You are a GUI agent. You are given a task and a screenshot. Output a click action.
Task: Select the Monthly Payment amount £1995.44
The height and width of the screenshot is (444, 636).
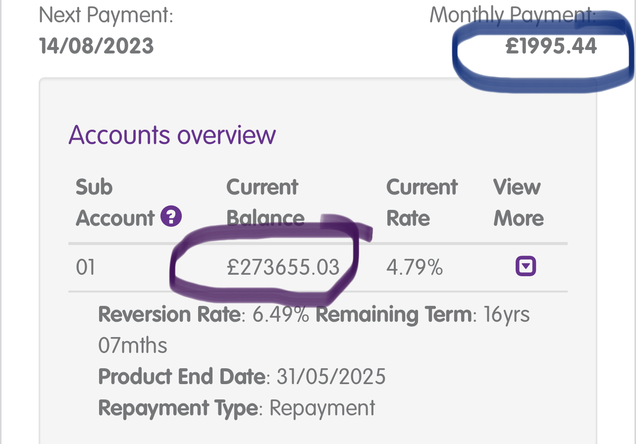point(551,47)
